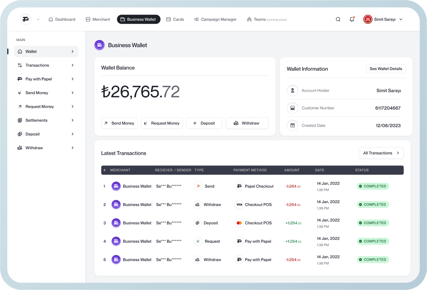Click the Withdraw type icon in row 2
427x290 pixels.
198,205
